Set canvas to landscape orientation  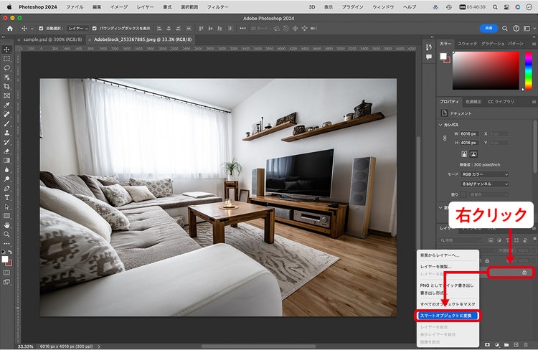[x=473, y=154]
